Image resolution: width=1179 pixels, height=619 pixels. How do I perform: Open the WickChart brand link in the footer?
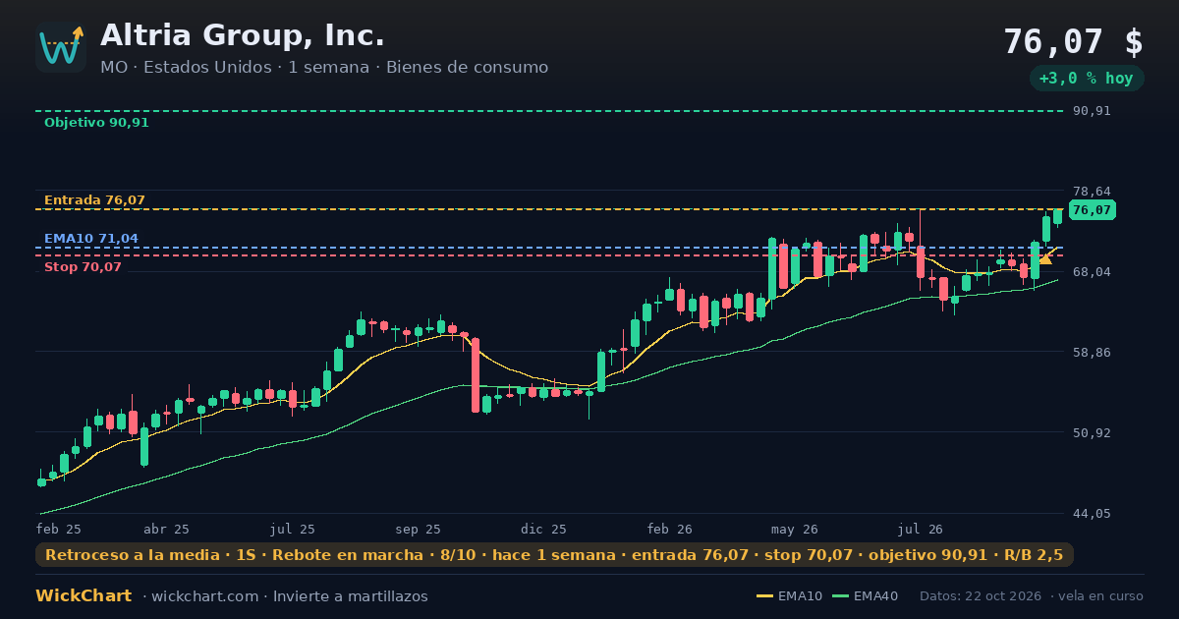pos(84,596)
